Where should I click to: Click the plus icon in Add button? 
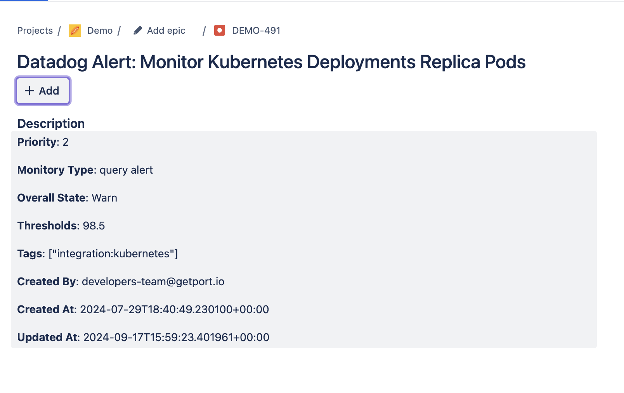(x=29, y=91)
